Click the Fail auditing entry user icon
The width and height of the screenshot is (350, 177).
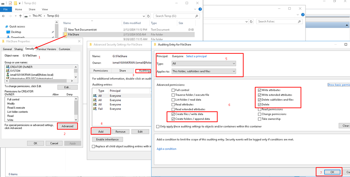tap(95, 109)
